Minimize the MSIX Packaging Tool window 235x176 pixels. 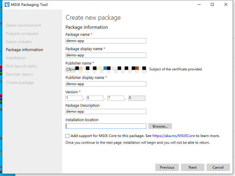199,5
